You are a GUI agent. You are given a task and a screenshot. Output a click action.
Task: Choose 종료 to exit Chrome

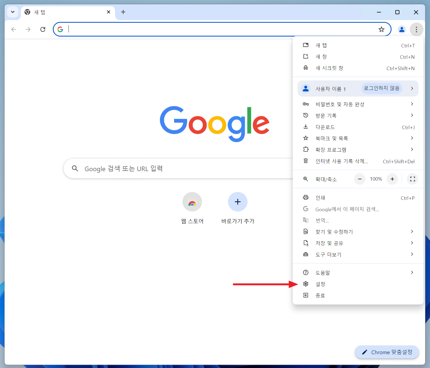pyautogui.click(x=358, y=295)
